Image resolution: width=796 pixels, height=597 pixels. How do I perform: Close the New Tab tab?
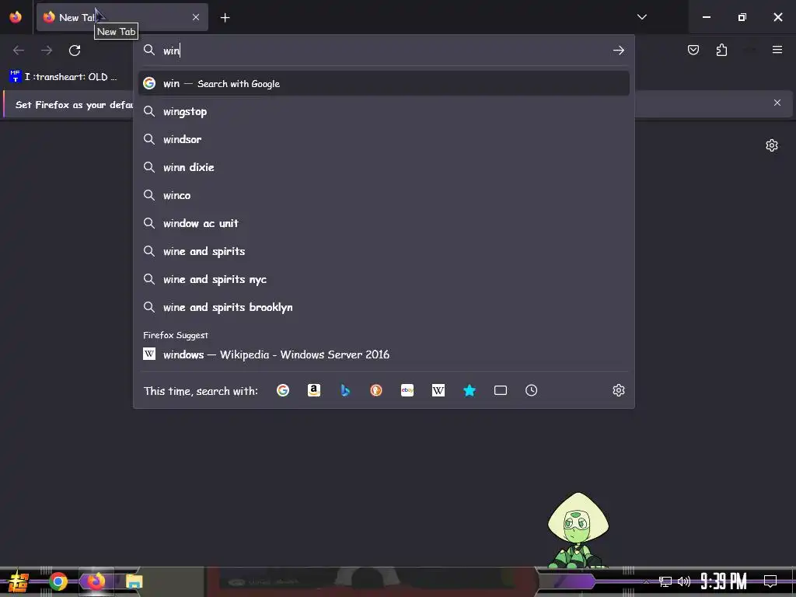click(196, 17)
